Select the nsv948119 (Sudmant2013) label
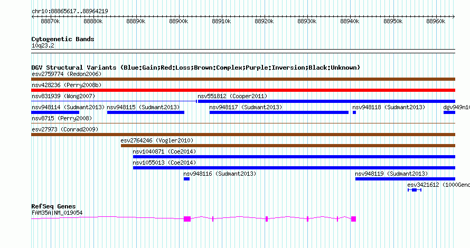 tap(391, 174)
